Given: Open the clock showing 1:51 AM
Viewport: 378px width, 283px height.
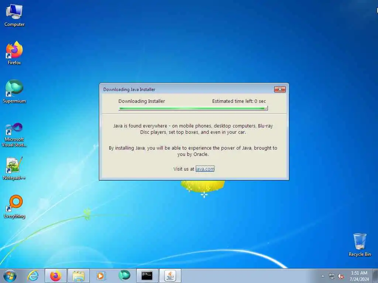Looking at the screenshot, I should 359,276.
